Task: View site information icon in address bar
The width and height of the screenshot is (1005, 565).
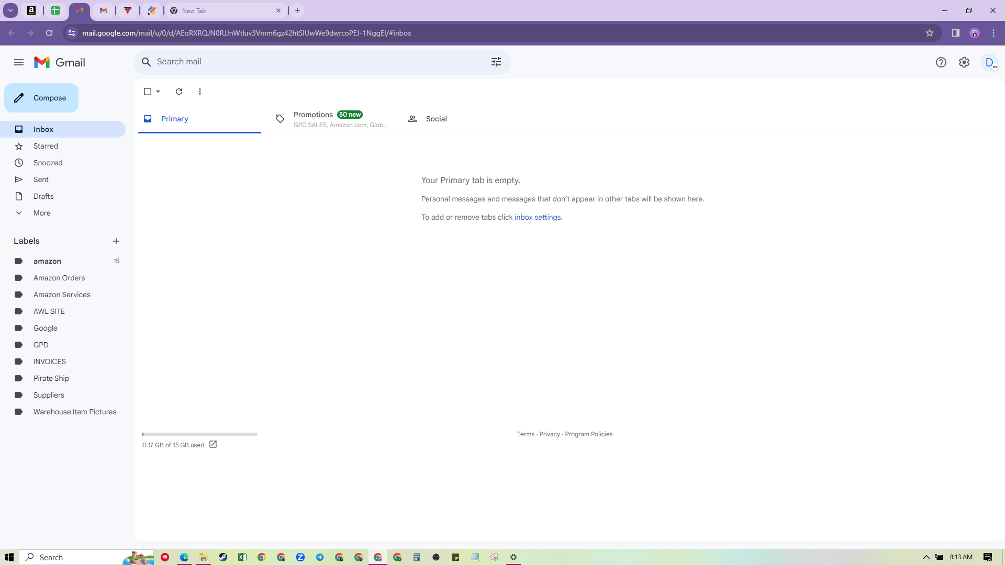Action: tap(72, 33)
